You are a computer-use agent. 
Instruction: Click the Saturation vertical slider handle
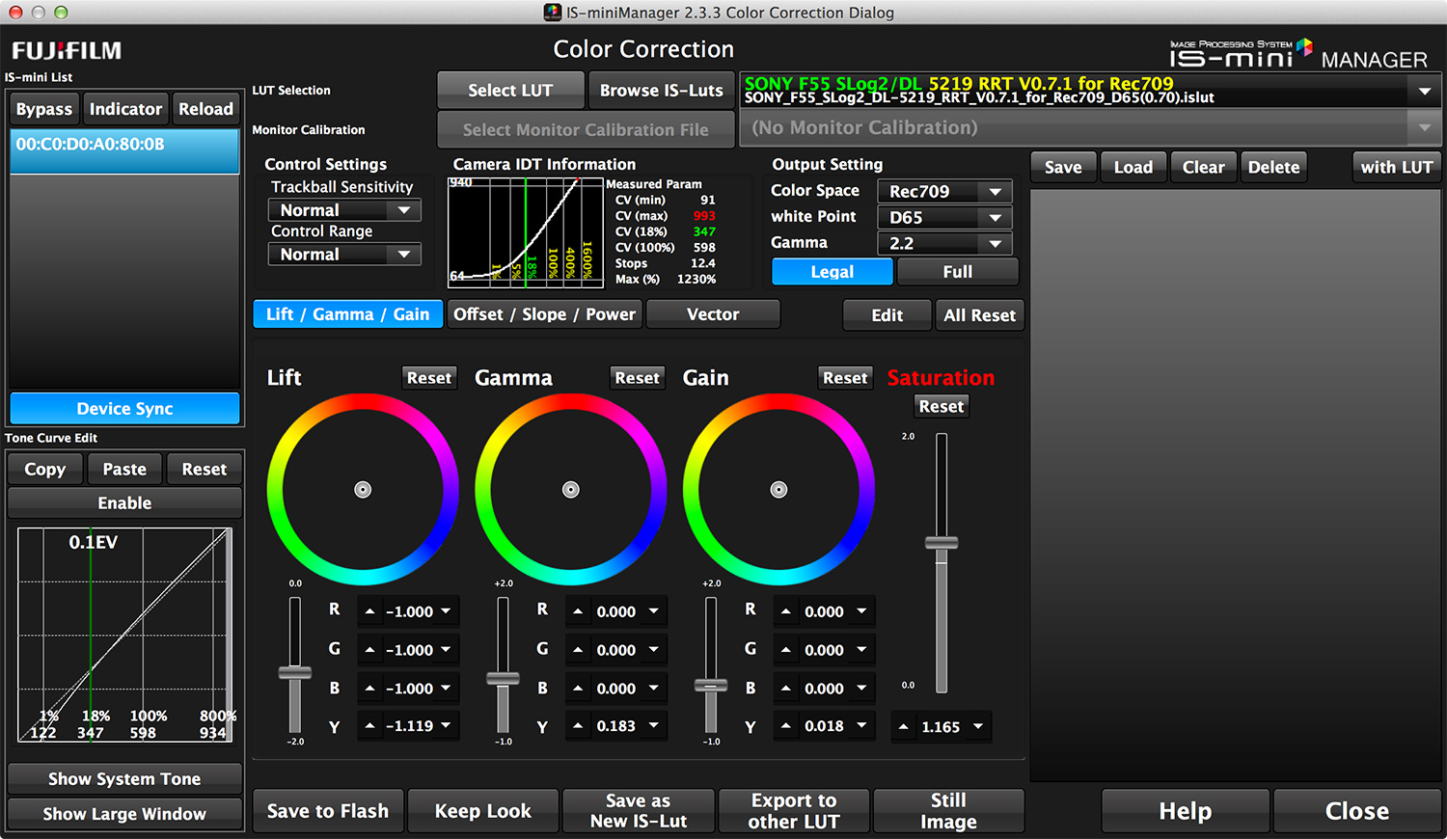pyautogui.click(x=942, y=543)
